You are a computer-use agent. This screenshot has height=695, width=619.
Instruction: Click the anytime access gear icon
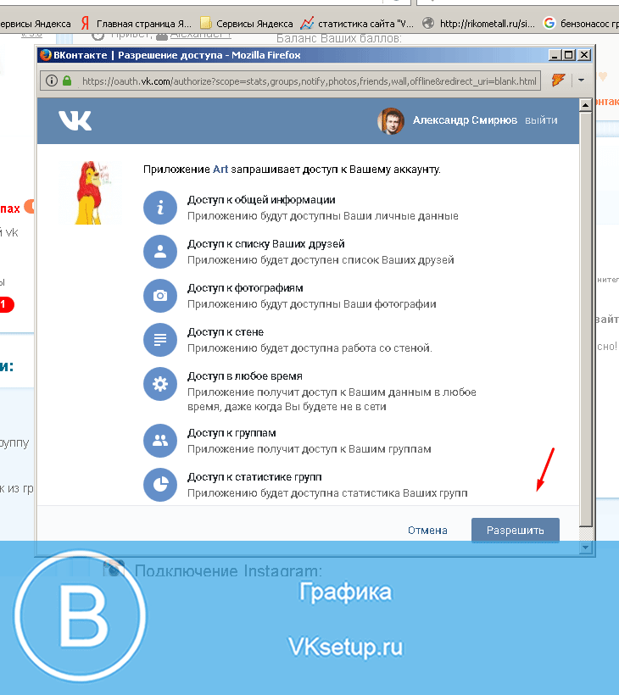tap(160, 384)
